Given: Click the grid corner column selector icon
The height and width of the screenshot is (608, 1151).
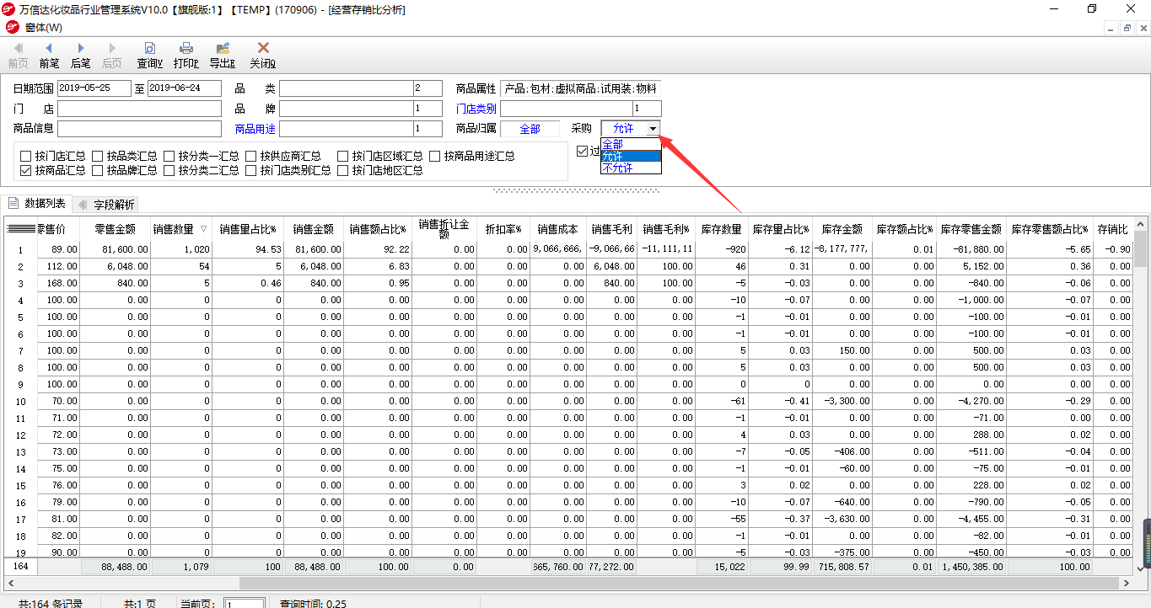Looking at the screenshot, I should click(x=20, y=229).
